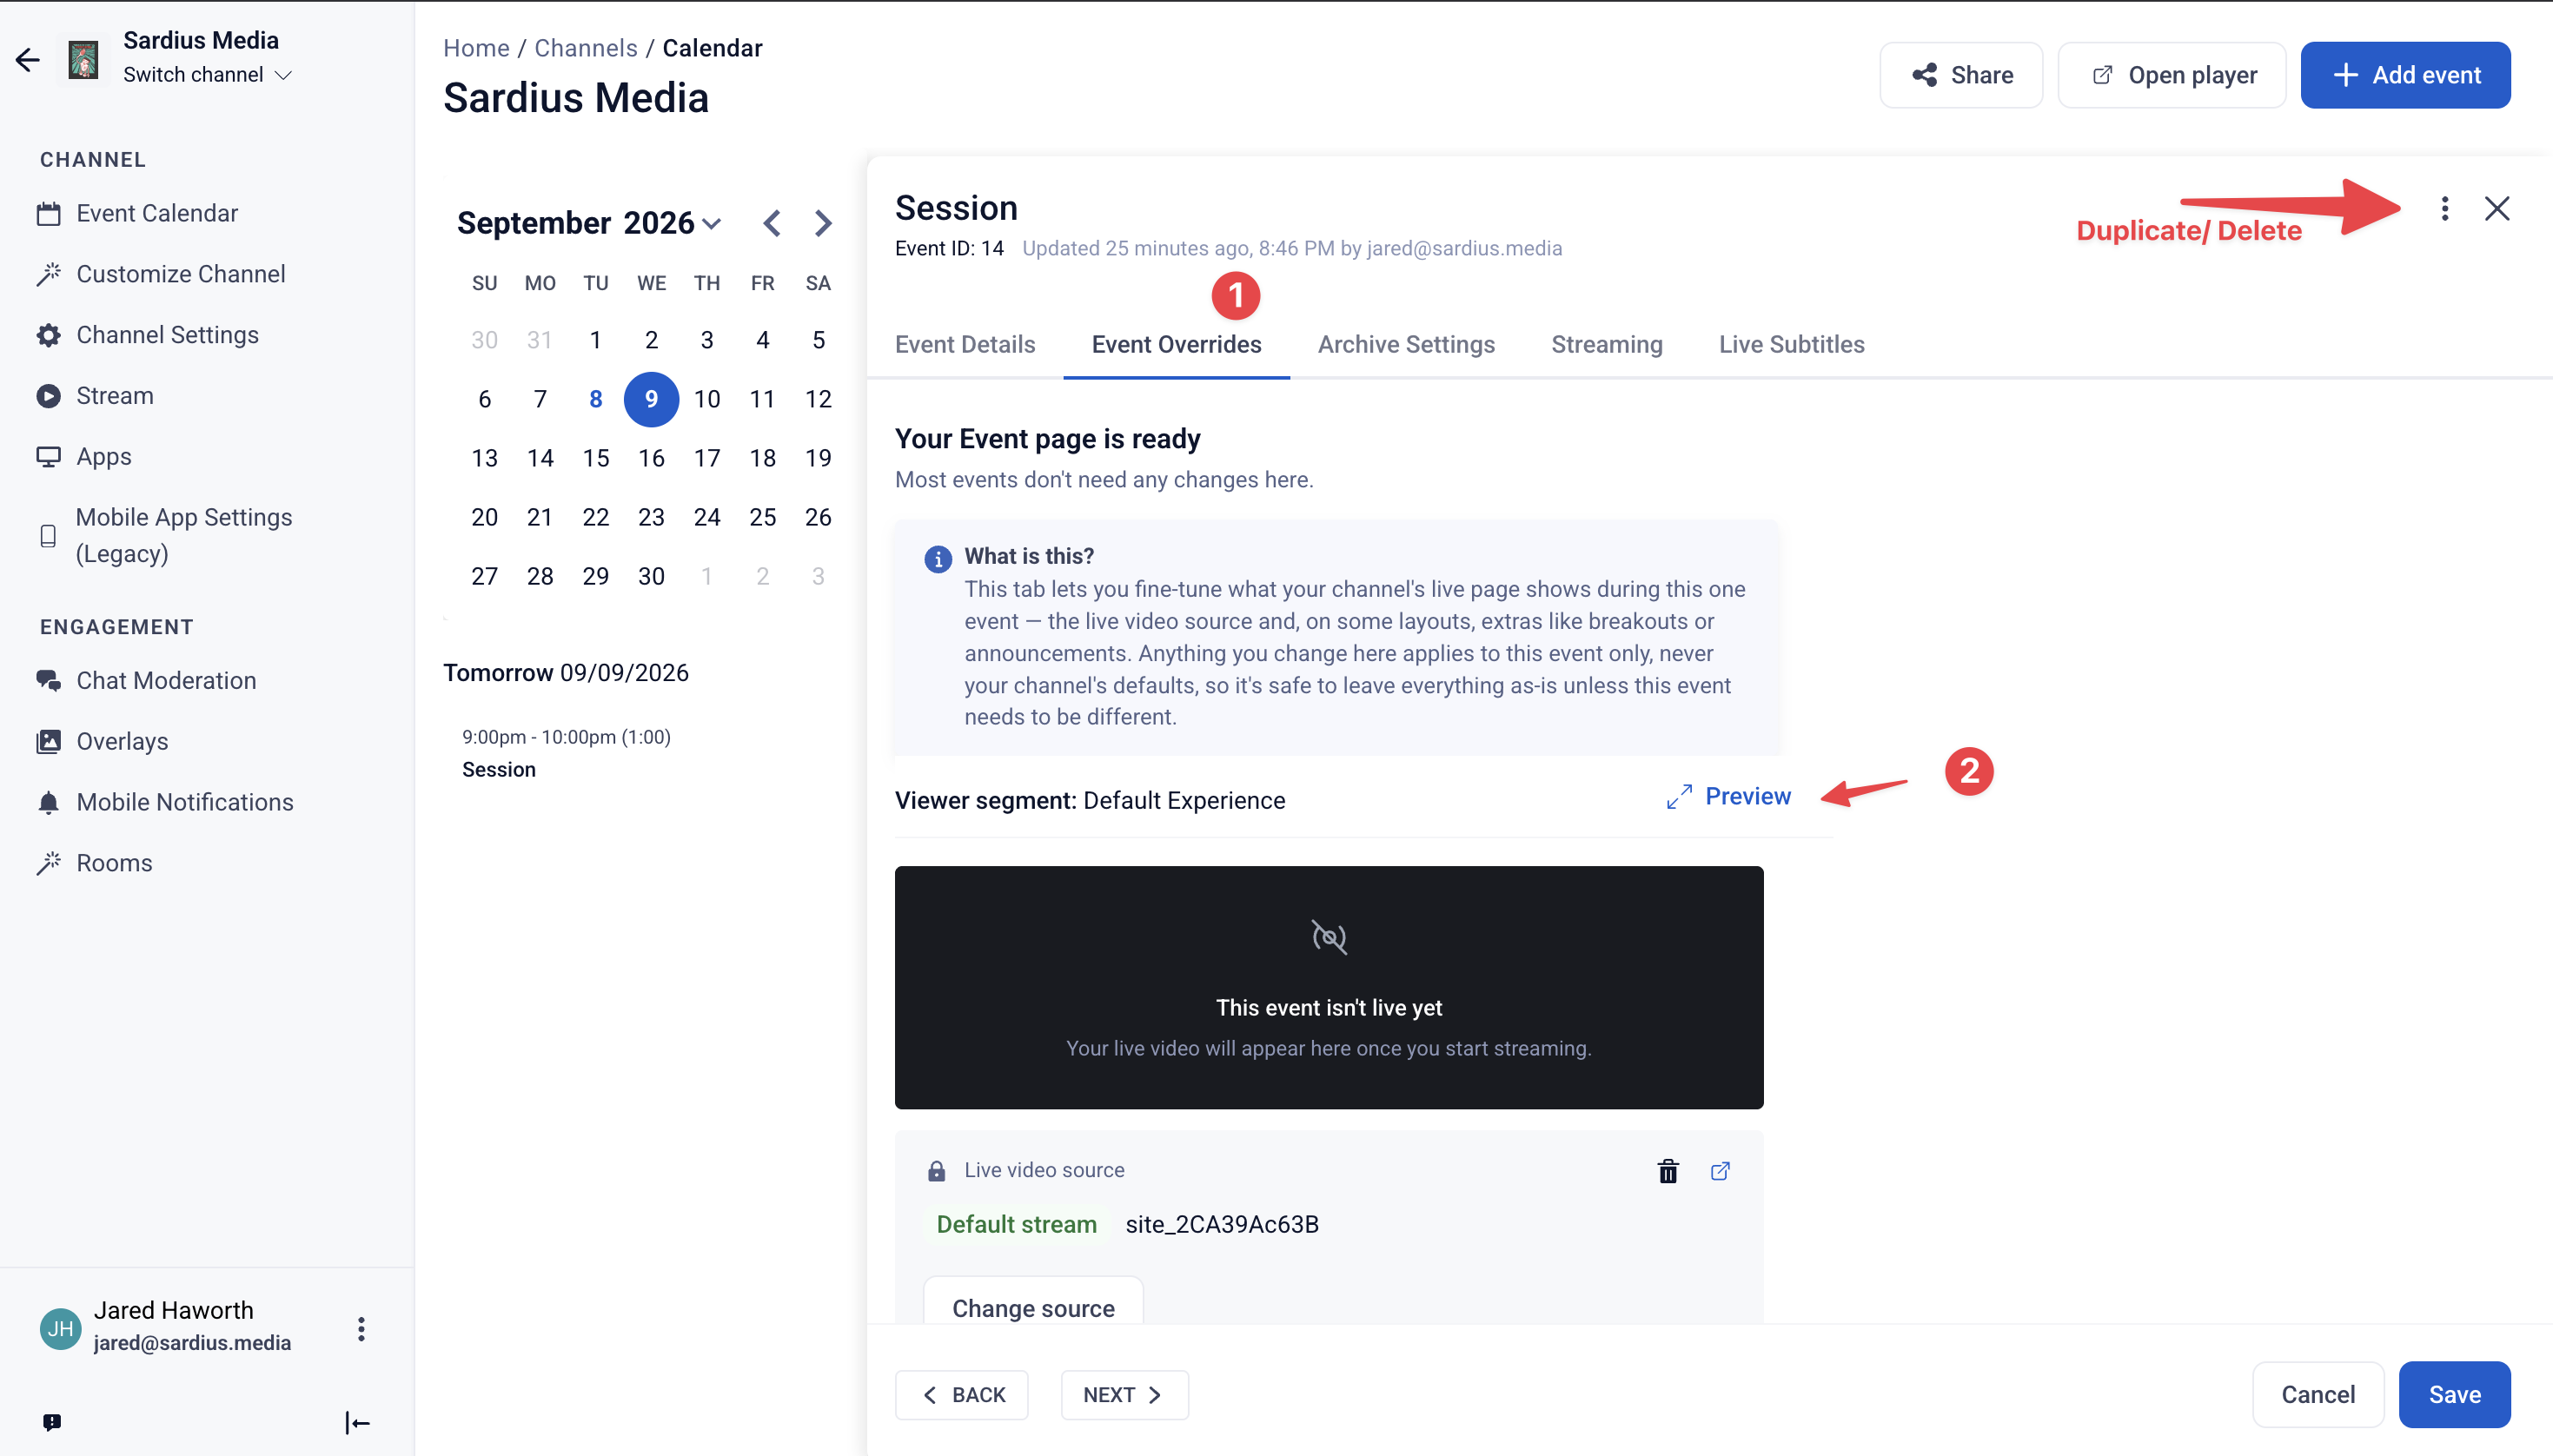This screenshot has width=2553, height=1456.
Task: Click Channels in breadcrumb
Action: tap(585, 48)
